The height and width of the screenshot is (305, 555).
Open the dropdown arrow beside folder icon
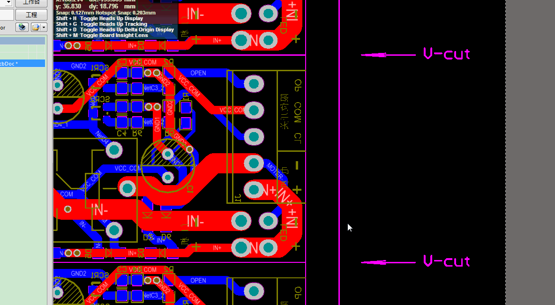coord(44,28)
